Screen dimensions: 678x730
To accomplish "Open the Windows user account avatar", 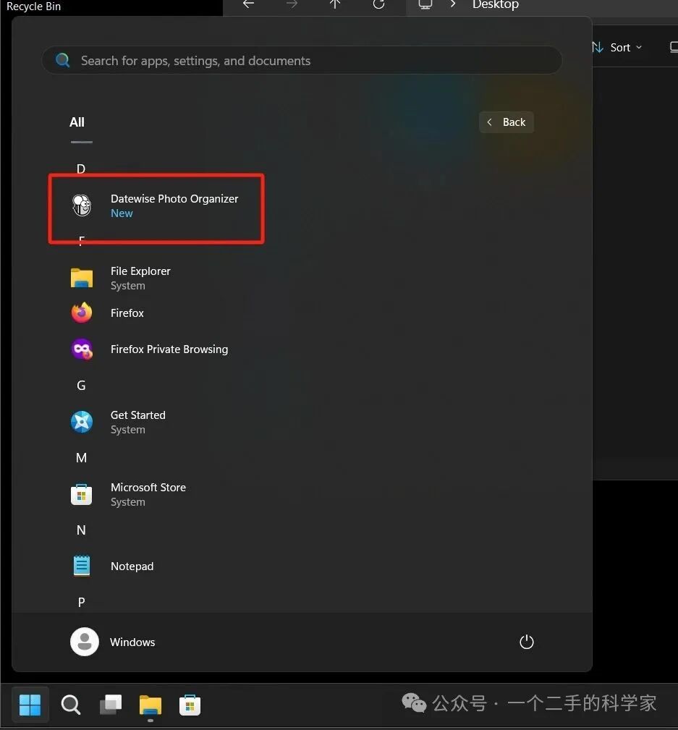I will [84, 642].
